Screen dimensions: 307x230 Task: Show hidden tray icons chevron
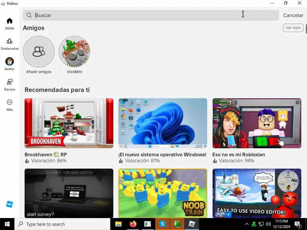pos(247,224)
